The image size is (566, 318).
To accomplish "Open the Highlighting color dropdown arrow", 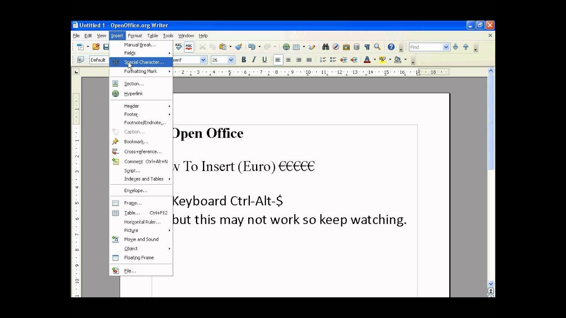I will point(390,60).
